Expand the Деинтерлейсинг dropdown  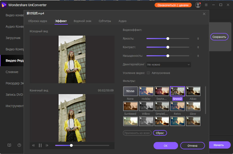pyautogui.click(x=168, y=64)
